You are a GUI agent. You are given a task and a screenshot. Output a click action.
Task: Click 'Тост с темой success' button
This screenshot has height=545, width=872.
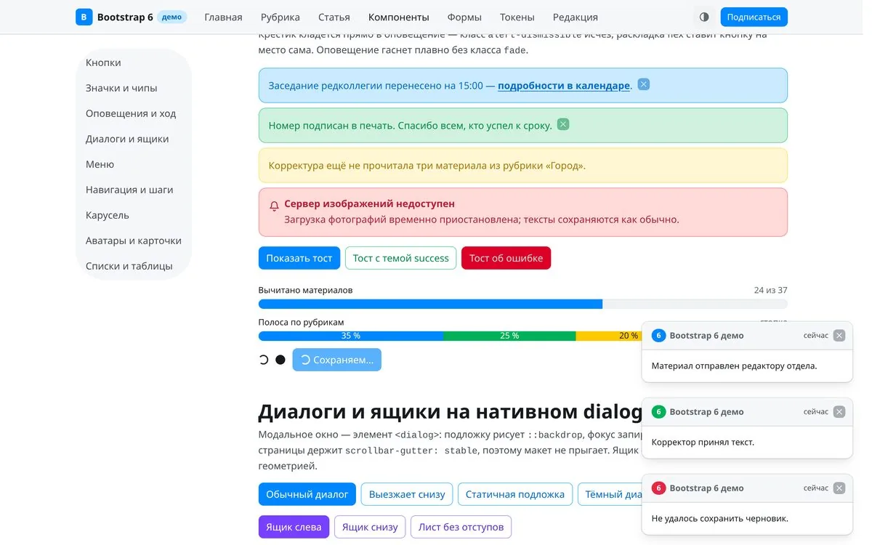tap(401, 258)
